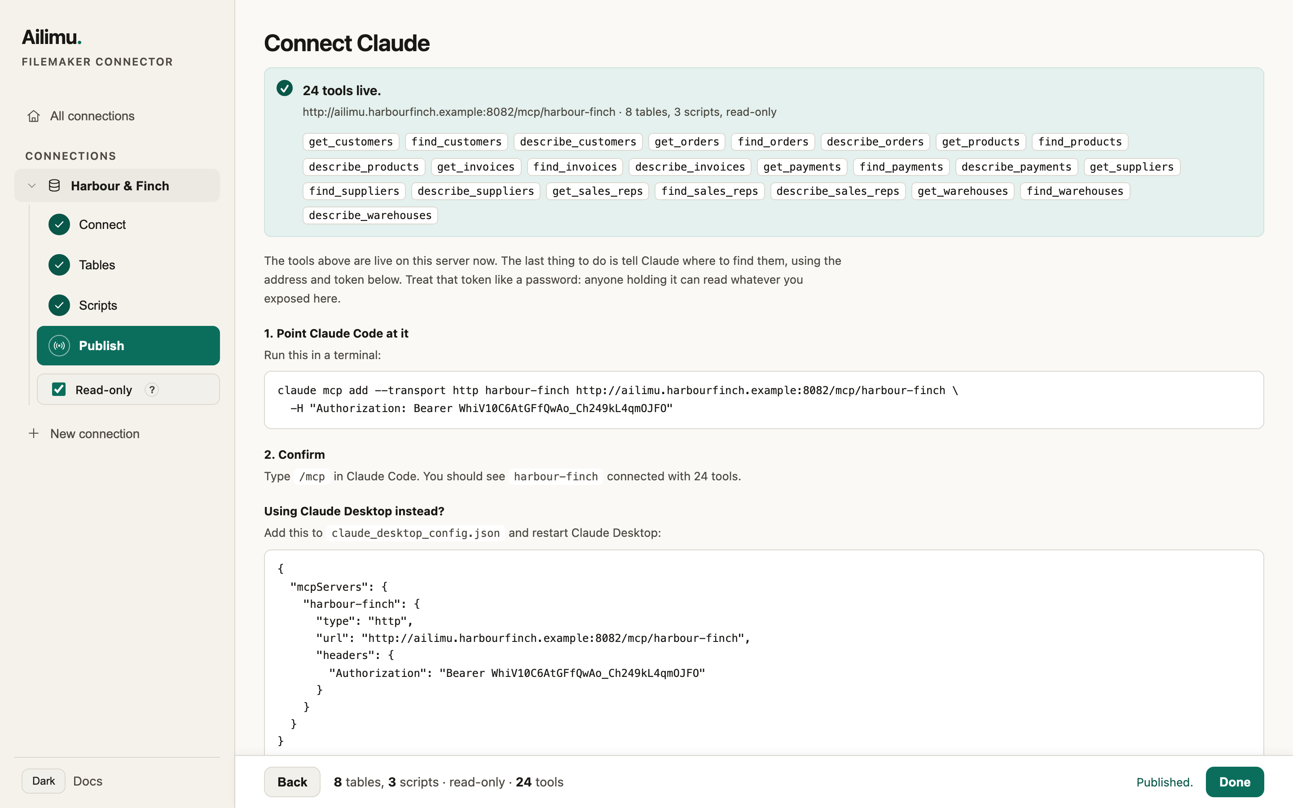Click the get_payments tool chip
The width and height of the screenshot is (1293, 808).
[x=802, y=167]
